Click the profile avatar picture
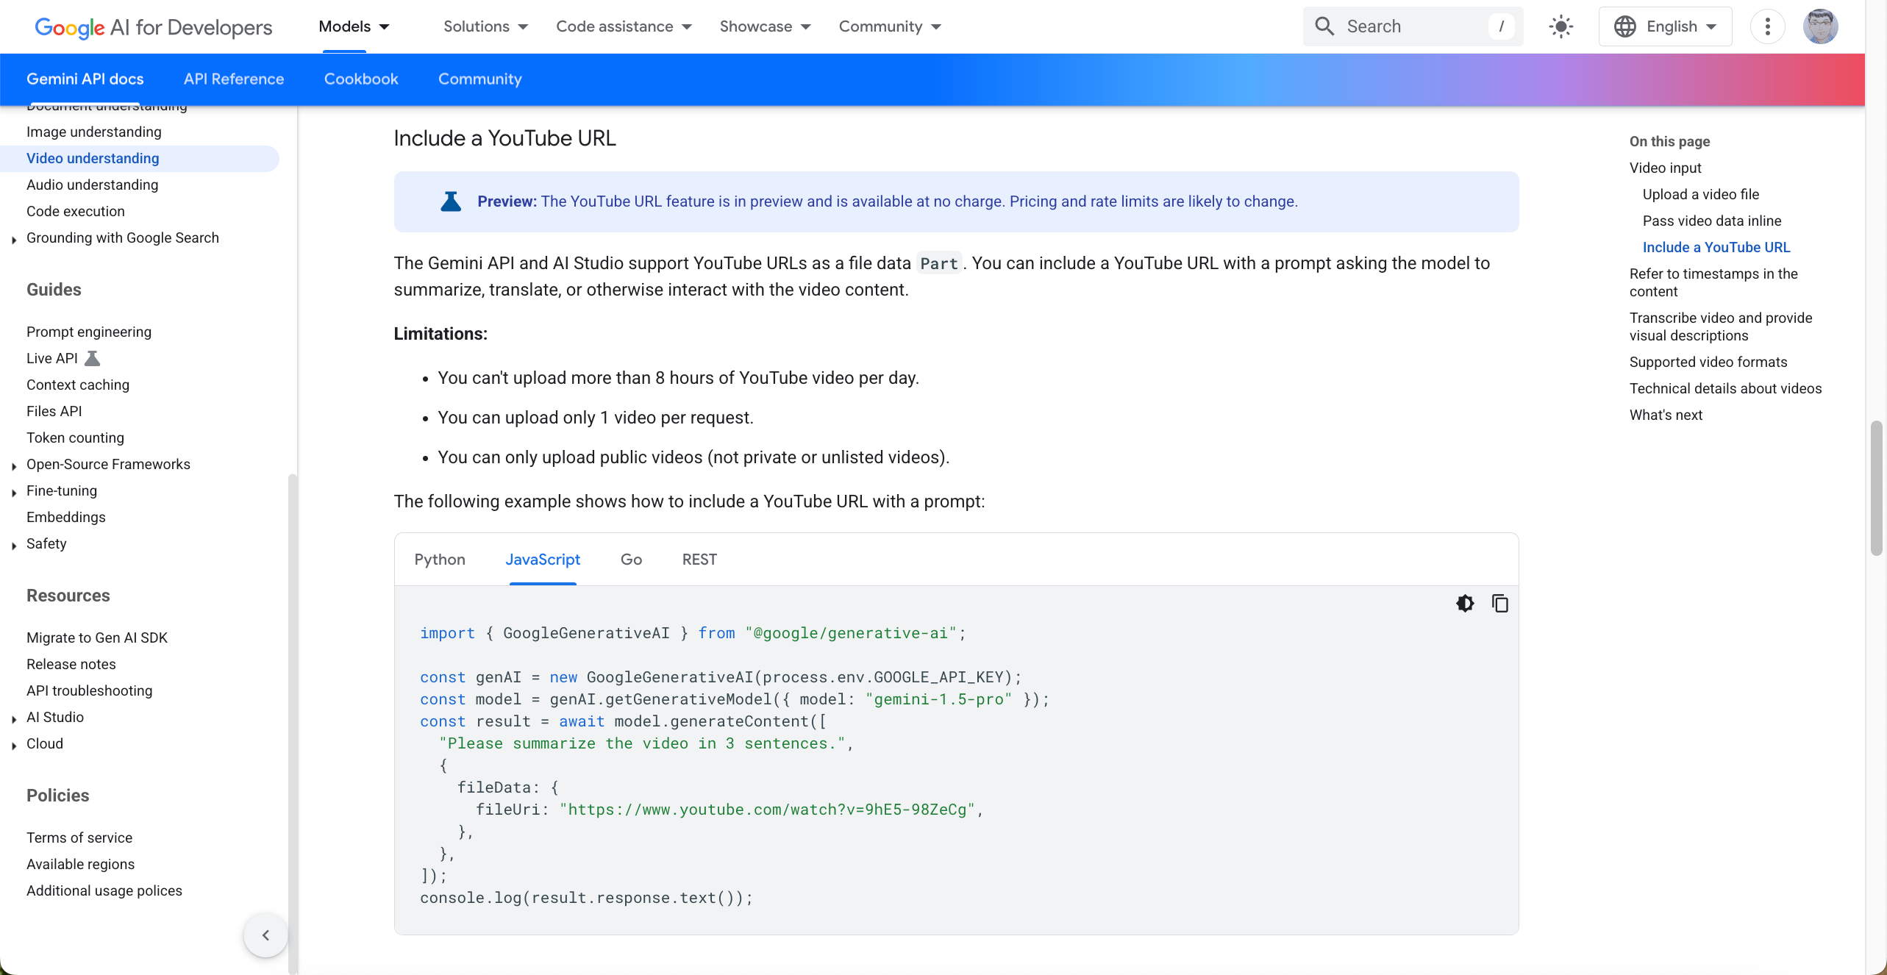This screenshot has width=1887, height=975. click(x=1821, y=26)
